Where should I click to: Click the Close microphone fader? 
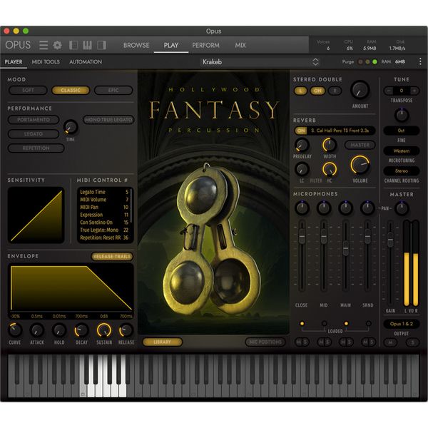click(x=302, y=236)
